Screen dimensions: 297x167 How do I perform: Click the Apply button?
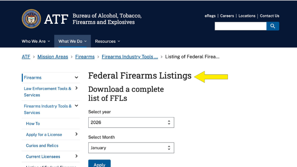coord(99,164)
